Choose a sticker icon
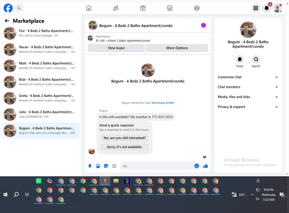Image resolution: width=289 pixels, height=213 pixels. [106, 166]
